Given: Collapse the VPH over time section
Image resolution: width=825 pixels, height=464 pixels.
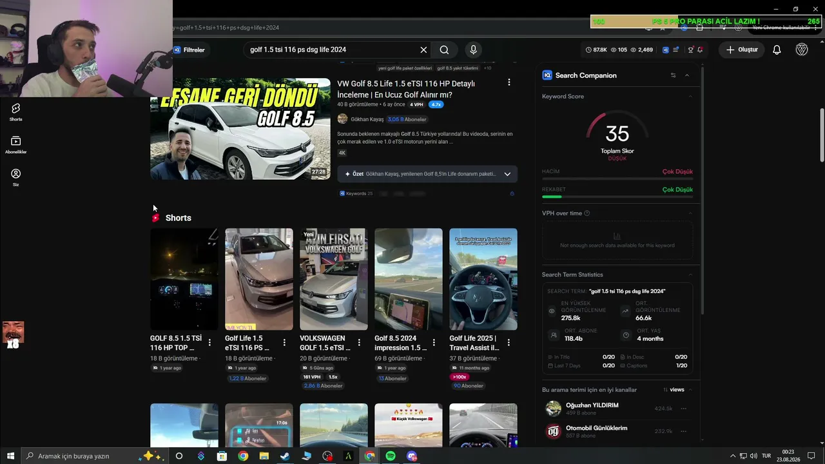Looking at the screenshot, I should click(x=690, y=213).
